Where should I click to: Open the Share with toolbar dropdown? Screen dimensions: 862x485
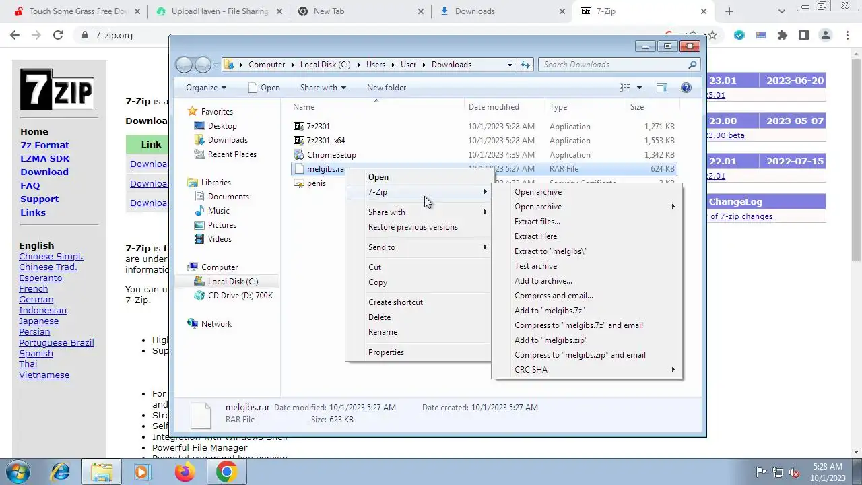[323, 88]
